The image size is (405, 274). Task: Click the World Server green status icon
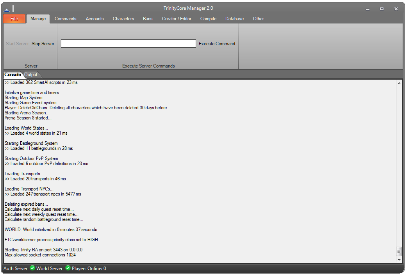coord(68,268)
